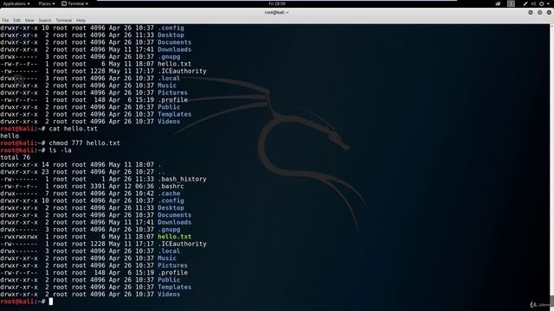The height and width of the screenshot is (311, 554).
Task: Click the link count 23 in '..' row
Action: (x=45, y=172)
